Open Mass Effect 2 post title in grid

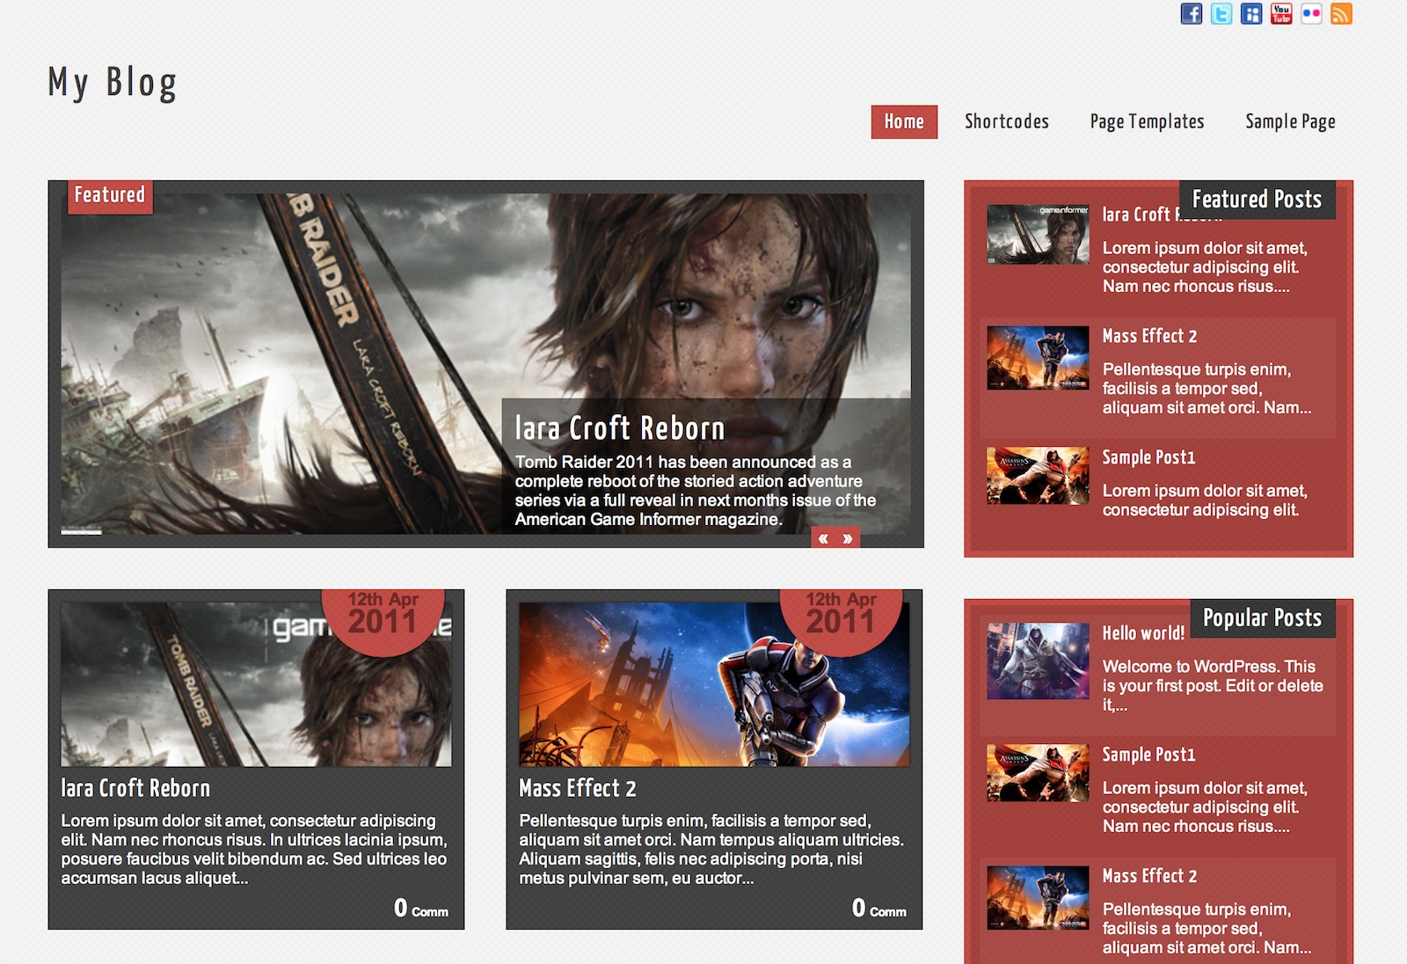[577, 788]
